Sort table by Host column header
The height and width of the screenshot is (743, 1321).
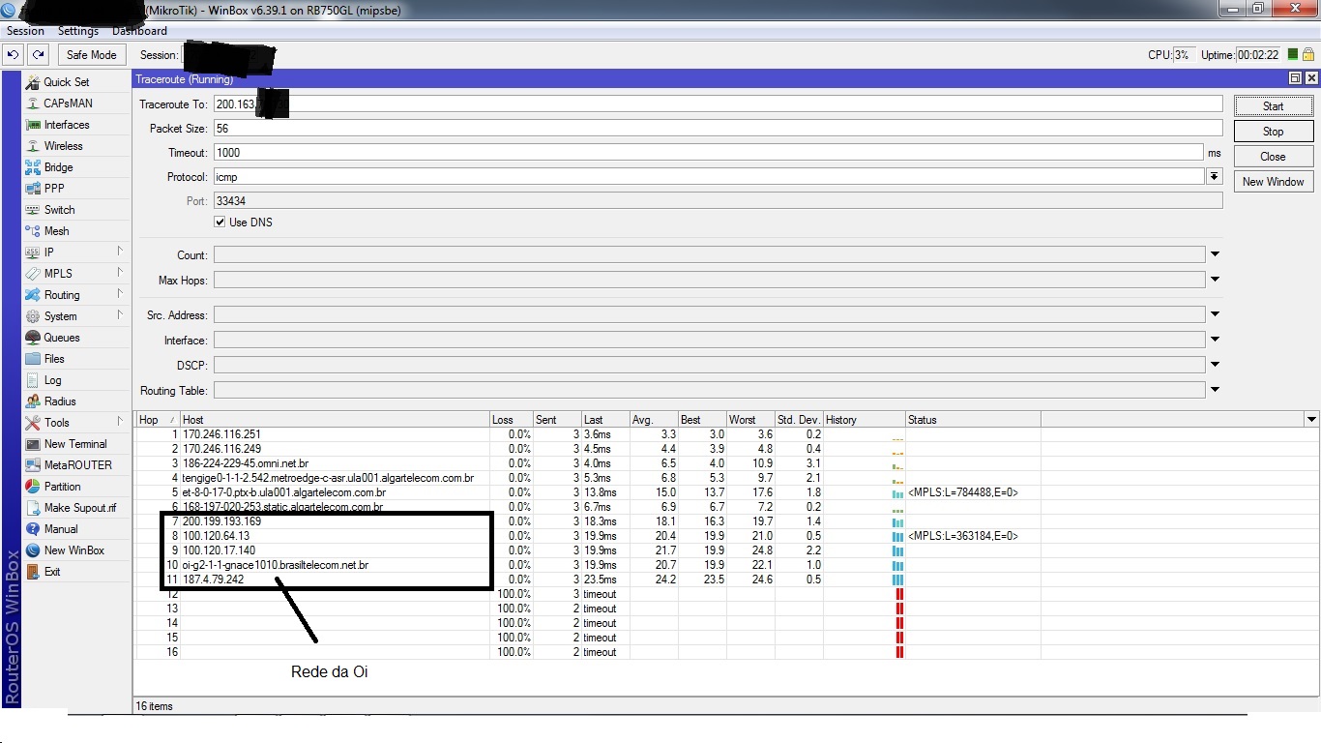click(x=335, y=420)
